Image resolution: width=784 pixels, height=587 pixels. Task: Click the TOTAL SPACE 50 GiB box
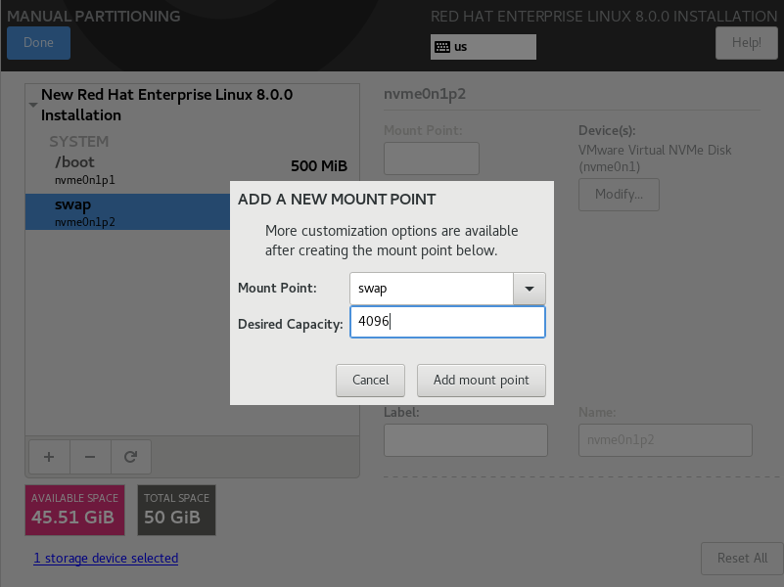(x=176, y=510)
